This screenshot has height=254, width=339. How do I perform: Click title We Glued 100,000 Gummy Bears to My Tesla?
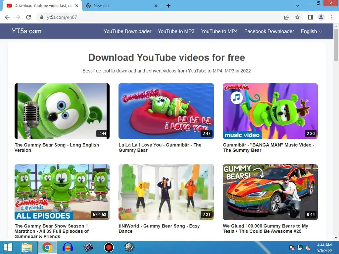pyautogui.click(x=266, y=229)
